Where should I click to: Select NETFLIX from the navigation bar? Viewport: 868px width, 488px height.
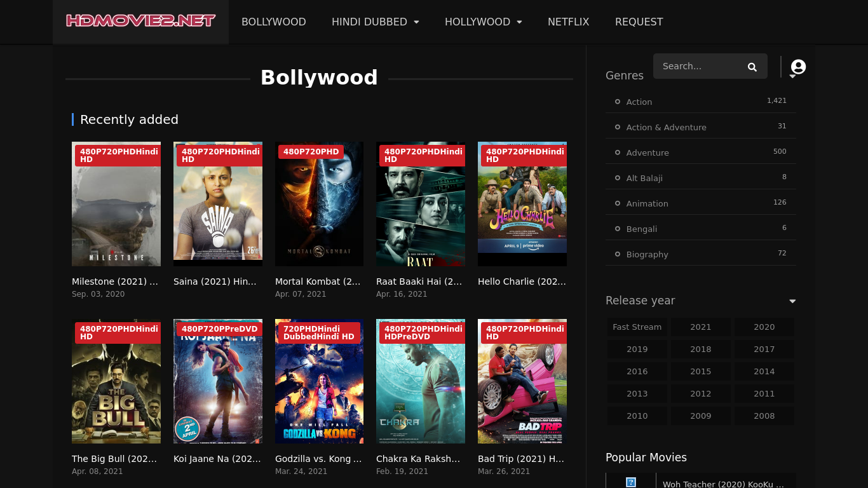coord(568,22)
